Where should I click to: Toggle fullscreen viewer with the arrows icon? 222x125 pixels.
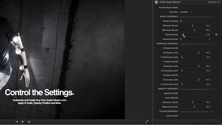(147, 122)
